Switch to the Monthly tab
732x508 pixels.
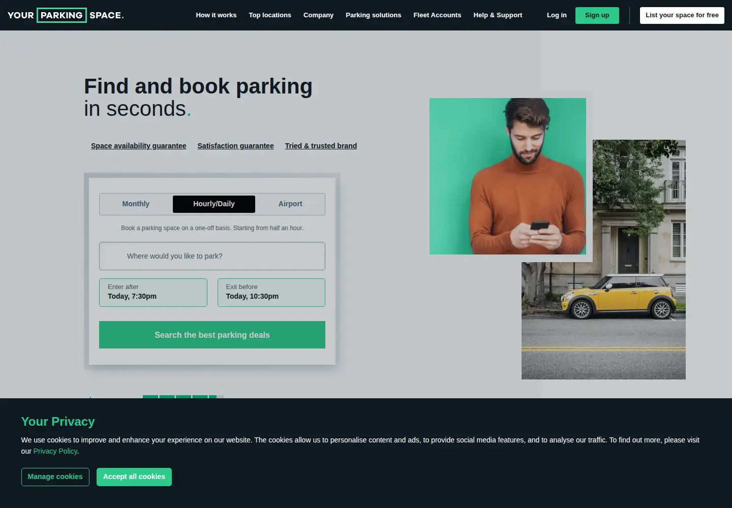(x=136, y=204)
